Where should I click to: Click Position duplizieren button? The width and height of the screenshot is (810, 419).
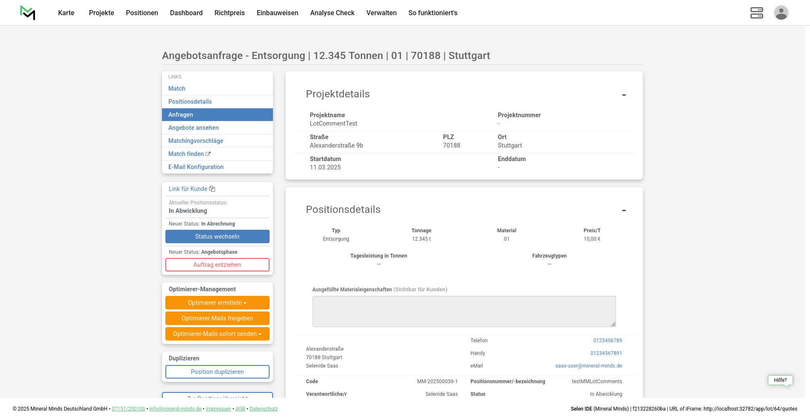pos(217,372)
